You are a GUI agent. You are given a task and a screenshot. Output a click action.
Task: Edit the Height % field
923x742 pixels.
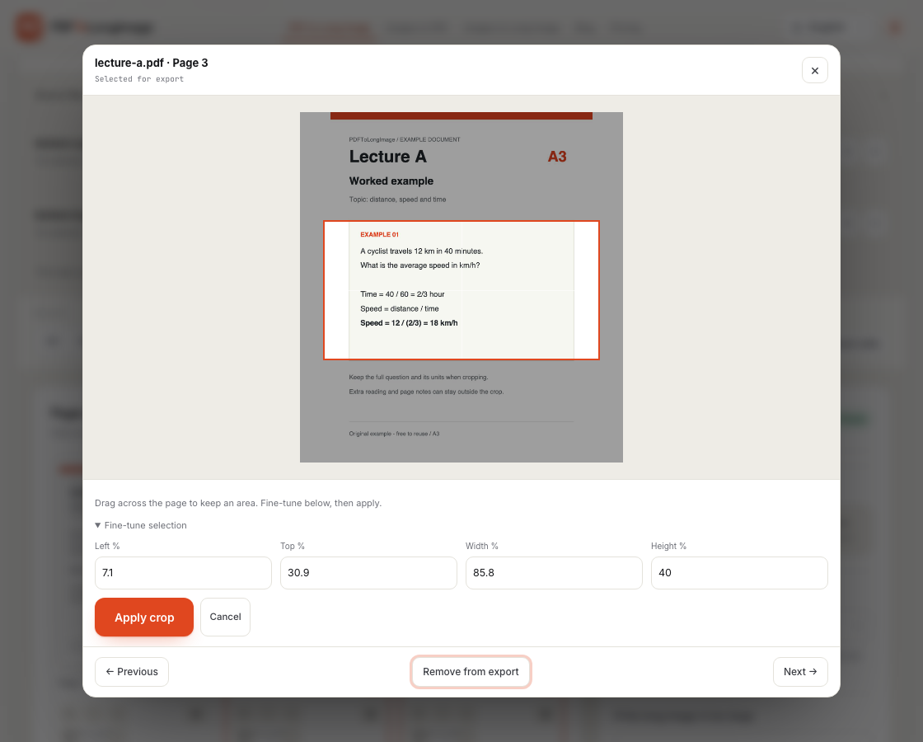[739, 573]
